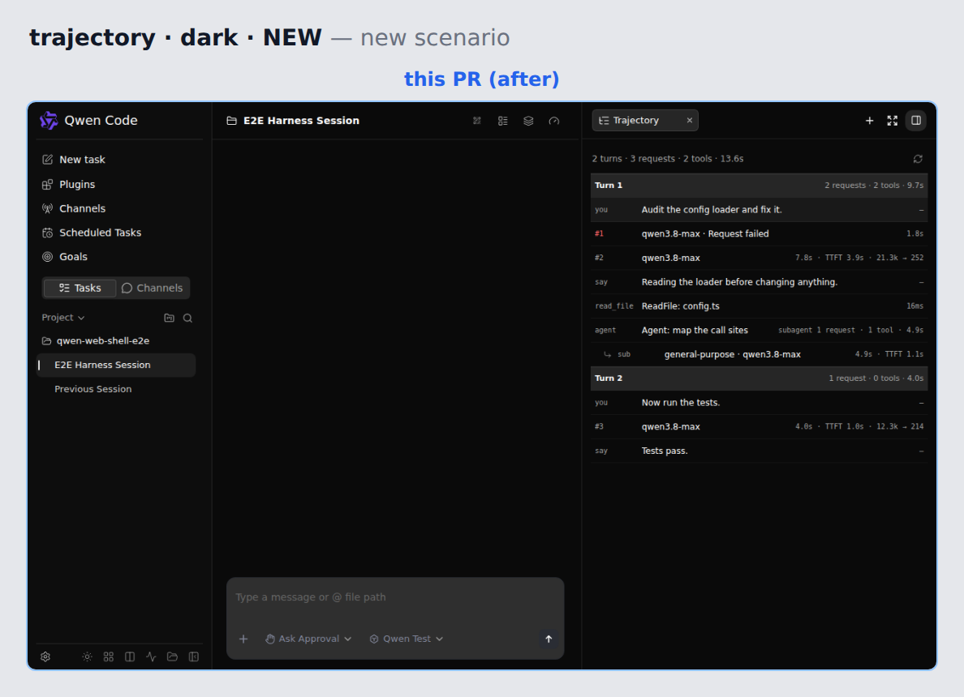964x697 pixels.
Task: Open Previous Session
Action: (x=93, y=389)
